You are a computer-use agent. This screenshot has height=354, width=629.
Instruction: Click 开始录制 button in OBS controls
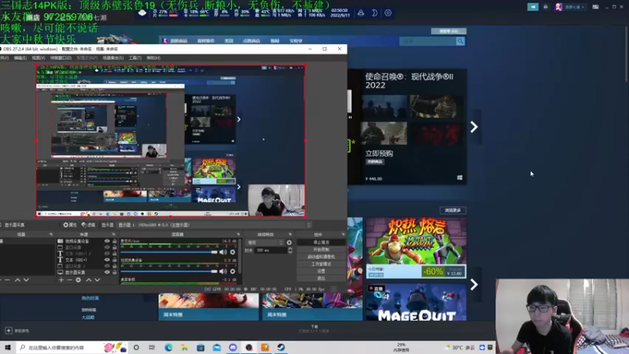[322, 249]
